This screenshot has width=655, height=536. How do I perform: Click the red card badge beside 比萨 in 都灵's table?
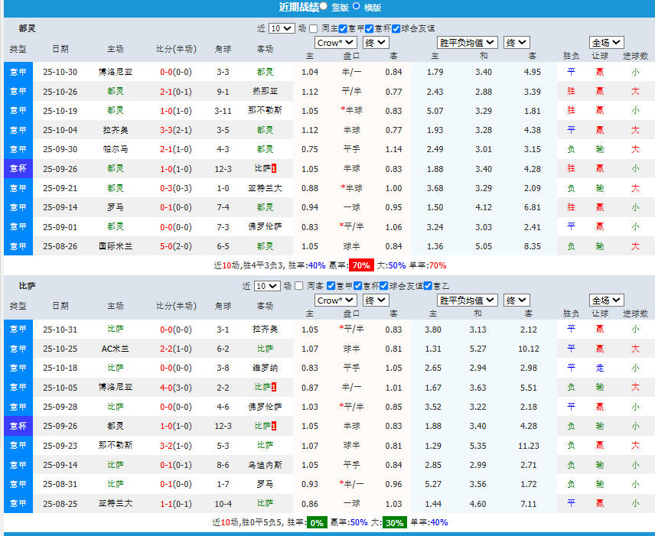274,167
